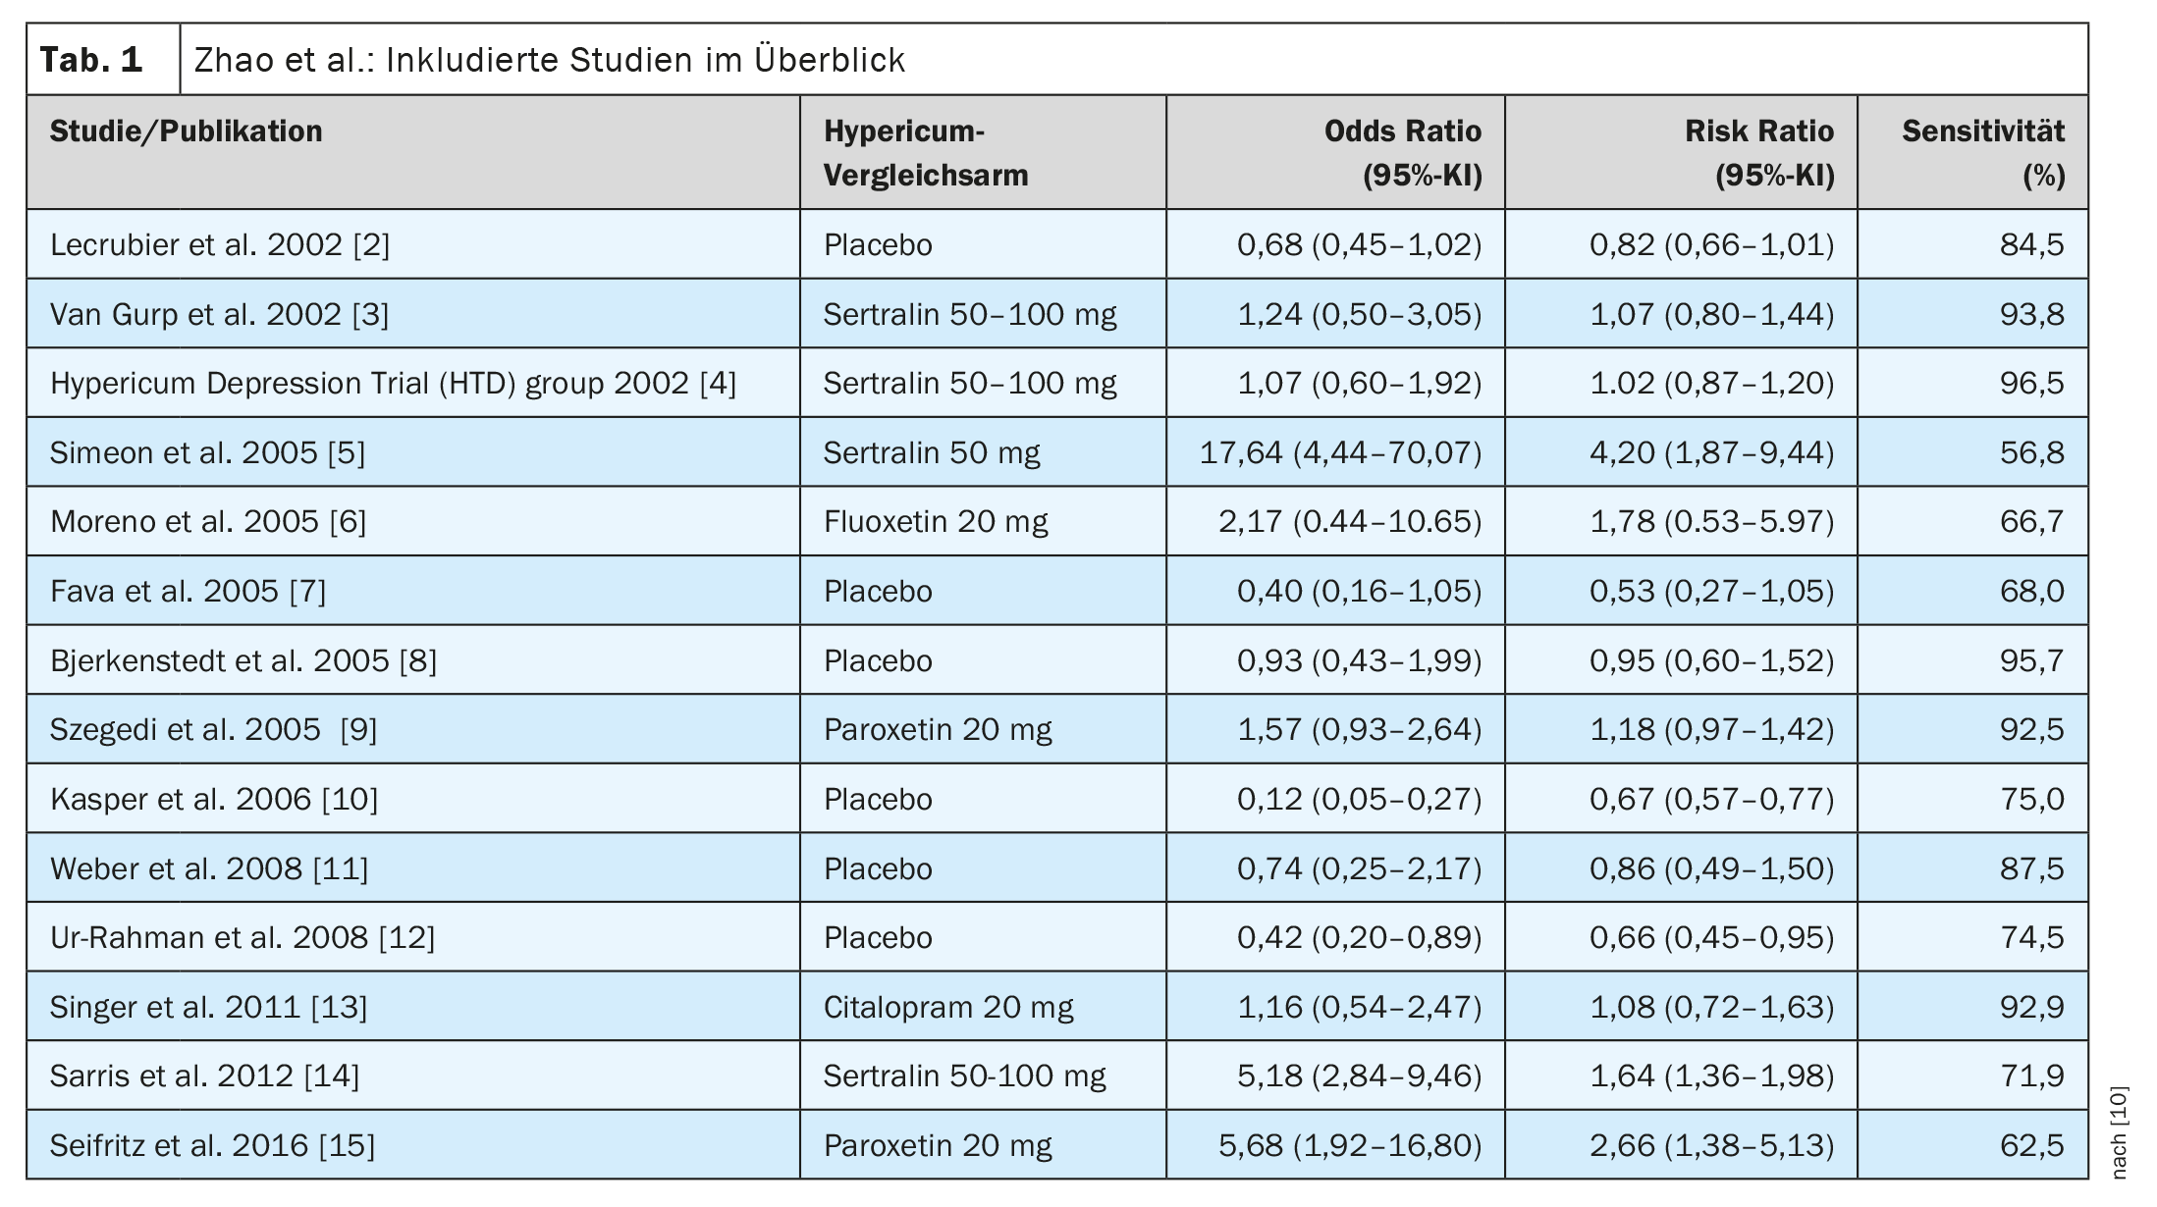Click the Sensitivität (%) column header

point(1982,153)
